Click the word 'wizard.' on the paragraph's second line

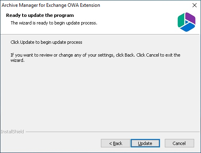click(18, 60)
